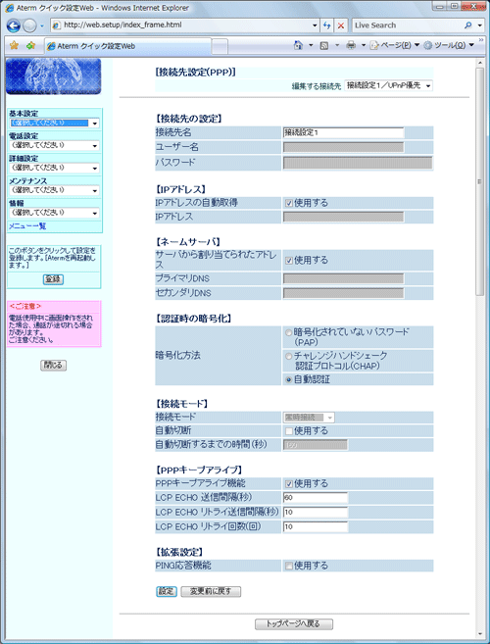The image size is (490, 644).
Task: Open the 接続モード dropdown
Action: (x=309, y=418)
